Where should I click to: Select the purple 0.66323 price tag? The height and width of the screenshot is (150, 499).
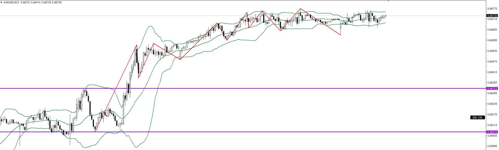[x=492, y=89]
